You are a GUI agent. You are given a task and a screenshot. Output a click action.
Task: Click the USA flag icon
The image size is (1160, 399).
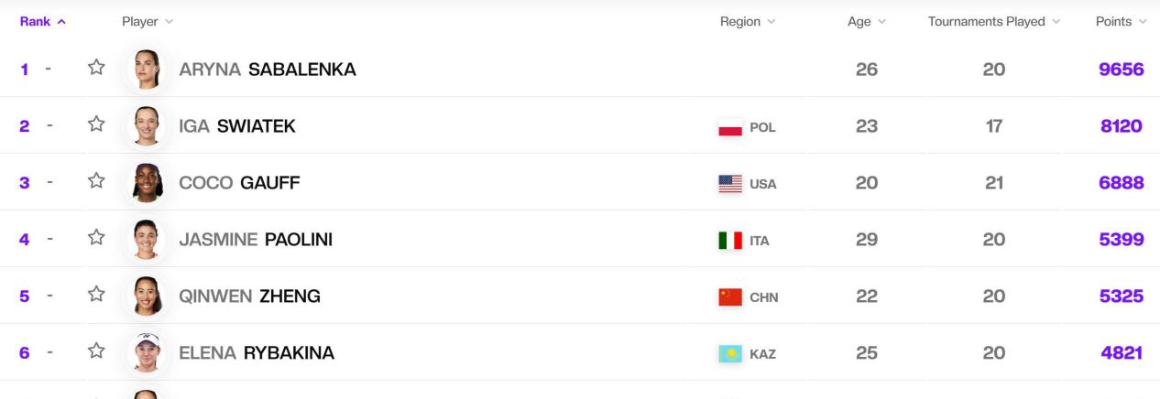tap(730, 184)
